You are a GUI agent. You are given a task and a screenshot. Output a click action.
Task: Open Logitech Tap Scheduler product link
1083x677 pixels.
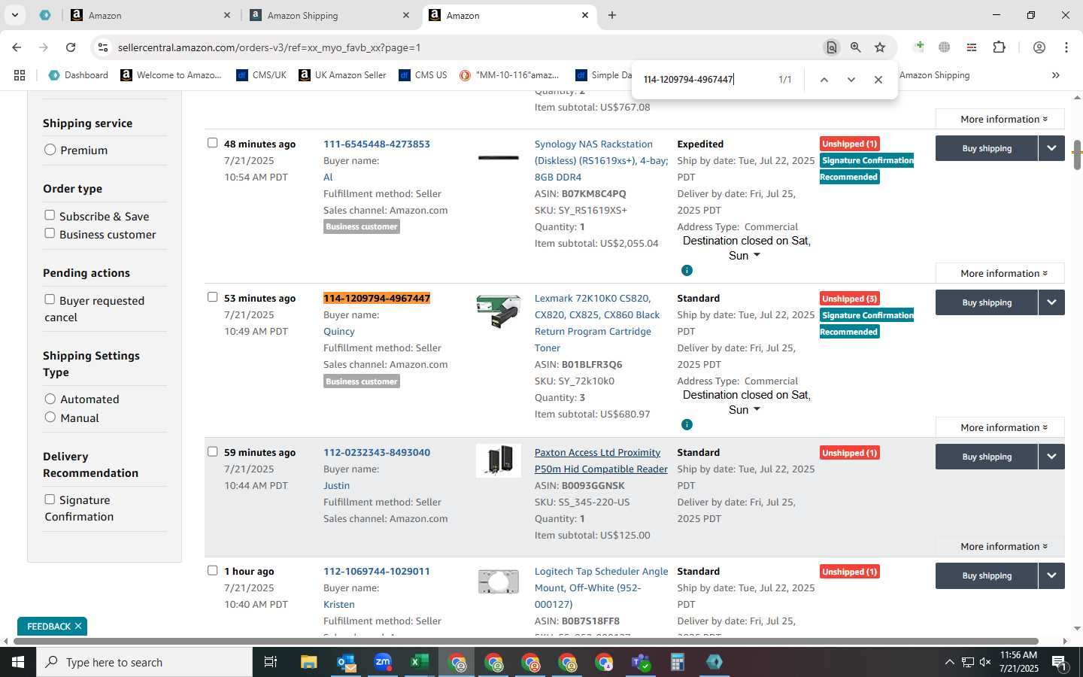tap(601, 587)
